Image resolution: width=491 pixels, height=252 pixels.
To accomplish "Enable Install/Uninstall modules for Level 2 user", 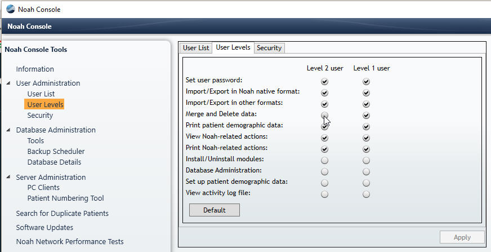I will [324, 161].
